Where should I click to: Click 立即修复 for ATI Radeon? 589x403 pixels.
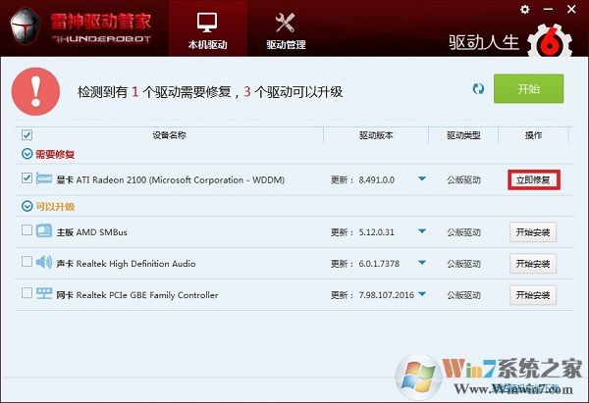533,179
